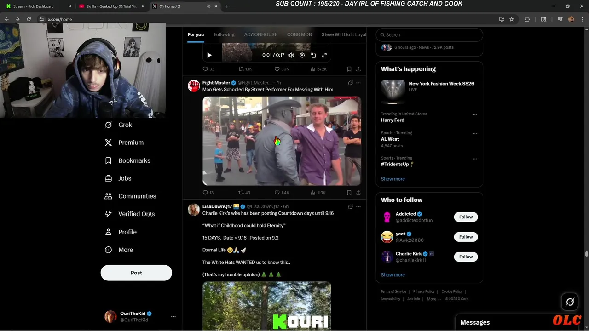The image size is (589, 331).
Task: Bookmark the post with 672K views
Action: [349, 69]
